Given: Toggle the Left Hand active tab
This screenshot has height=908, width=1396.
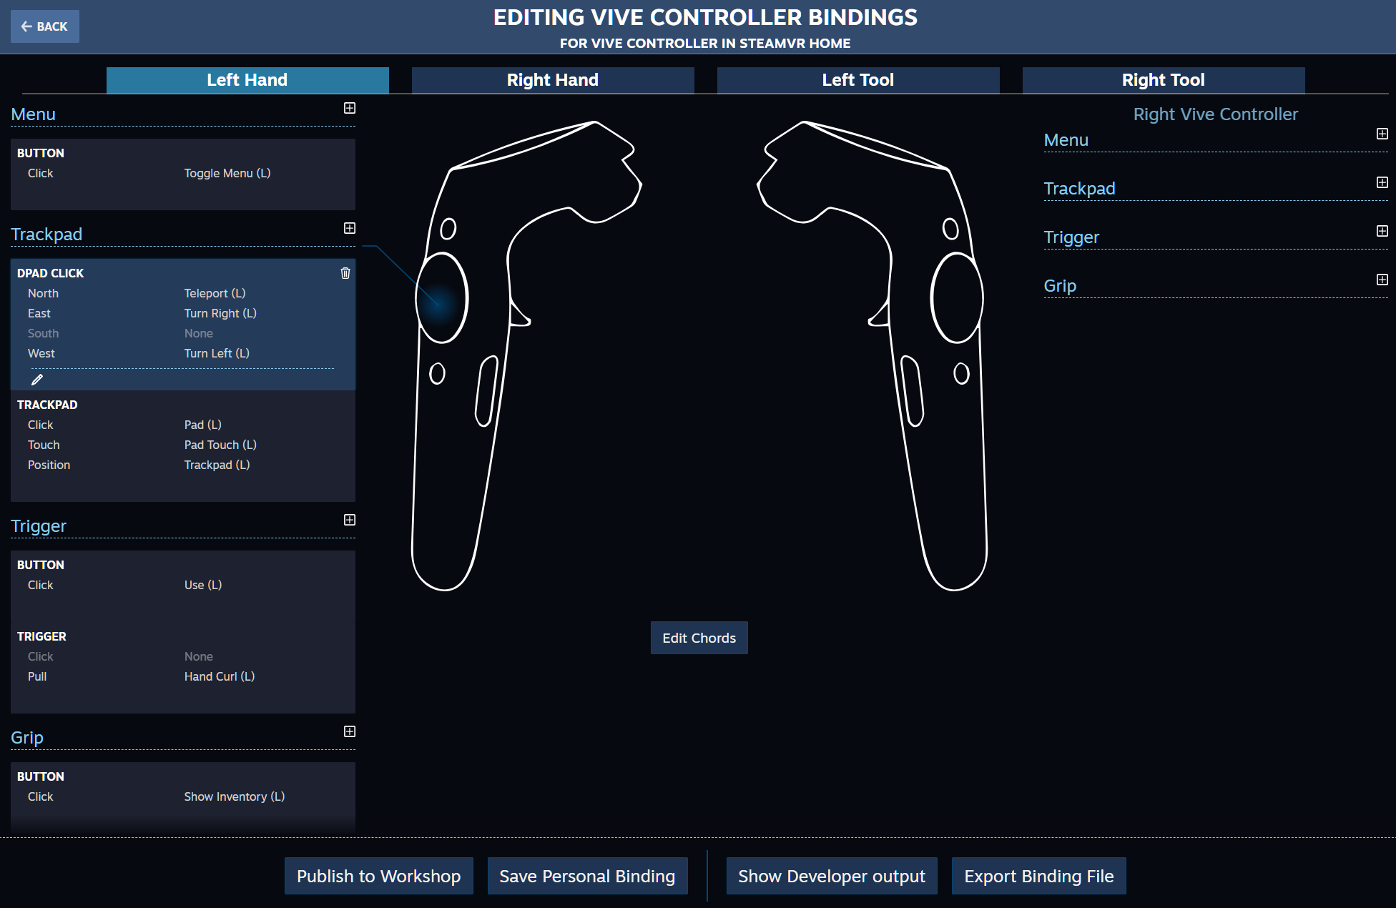Looking at the screenshot, I should [247, 79].
